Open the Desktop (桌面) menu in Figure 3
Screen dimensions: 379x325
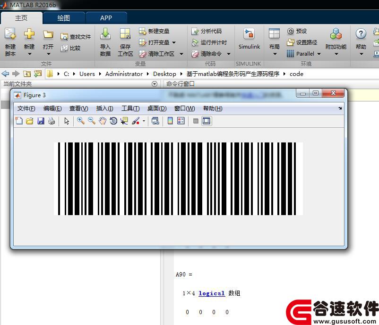coord(157,108)
